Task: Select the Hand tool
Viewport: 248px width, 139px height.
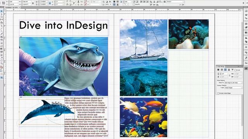Action: [2, 61]
